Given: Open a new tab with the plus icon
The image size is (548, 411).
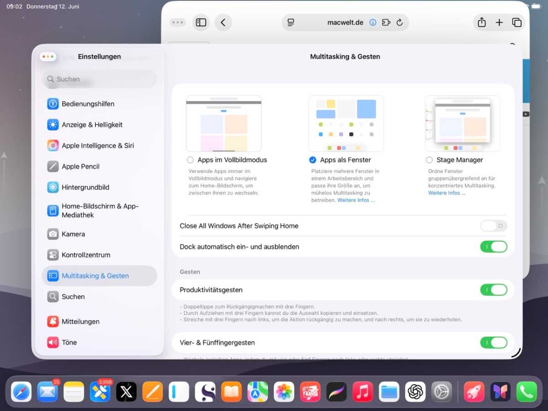Looking at the screenshot, I should click(499, 22).
